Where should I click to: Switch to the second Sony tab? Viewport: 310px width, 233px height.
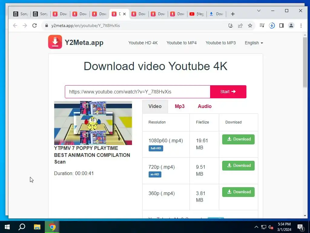[40, 14]
